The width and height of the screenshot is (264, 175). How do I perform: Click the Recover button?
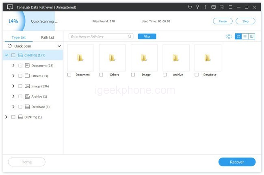[237, 162]
